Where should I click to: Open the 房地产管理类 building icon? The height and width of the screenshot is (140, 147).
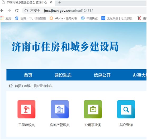coord(60,109)
